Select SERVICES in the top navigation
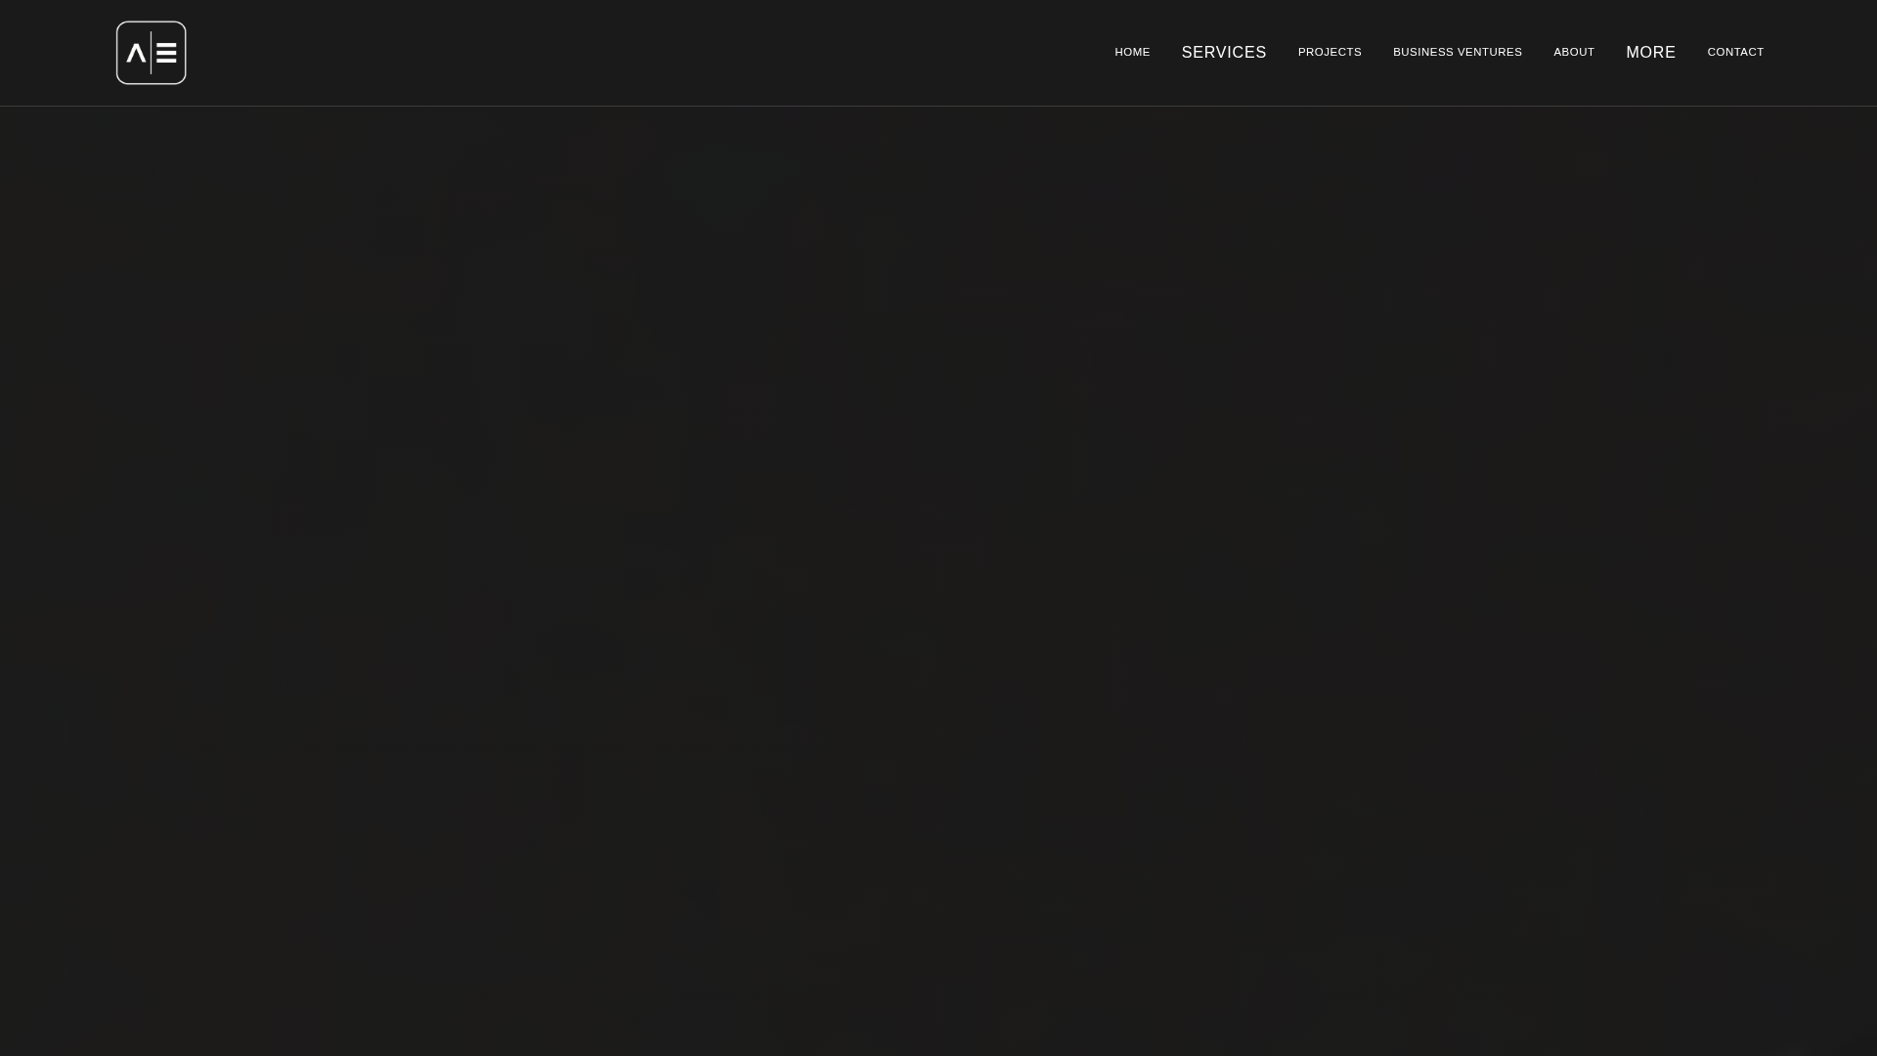The width and height of the screenshot is (1877, 1056). [1223, 52]
